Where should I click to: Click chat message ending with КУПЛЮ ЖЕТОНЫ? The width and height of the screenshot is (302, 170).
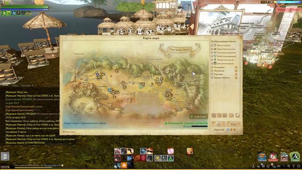[25, 143]
